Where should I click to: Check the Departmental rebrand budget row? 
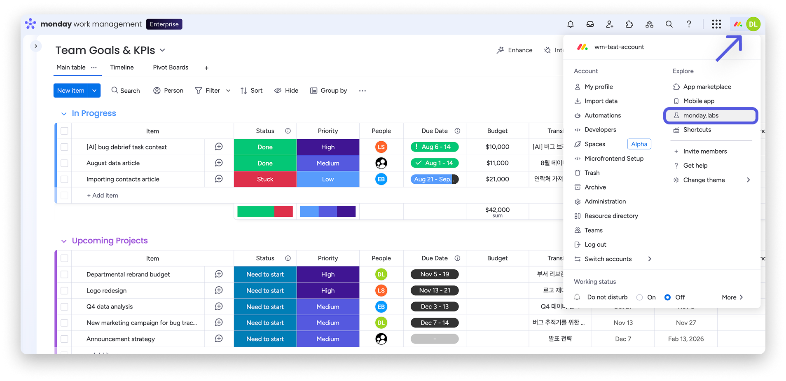64,274
